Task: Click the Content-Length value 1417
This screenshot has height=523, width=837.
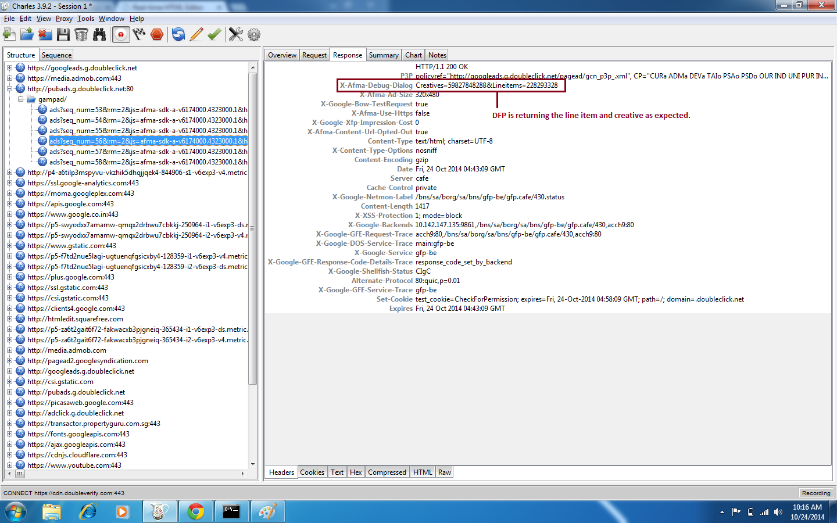Action: point(423,206)
